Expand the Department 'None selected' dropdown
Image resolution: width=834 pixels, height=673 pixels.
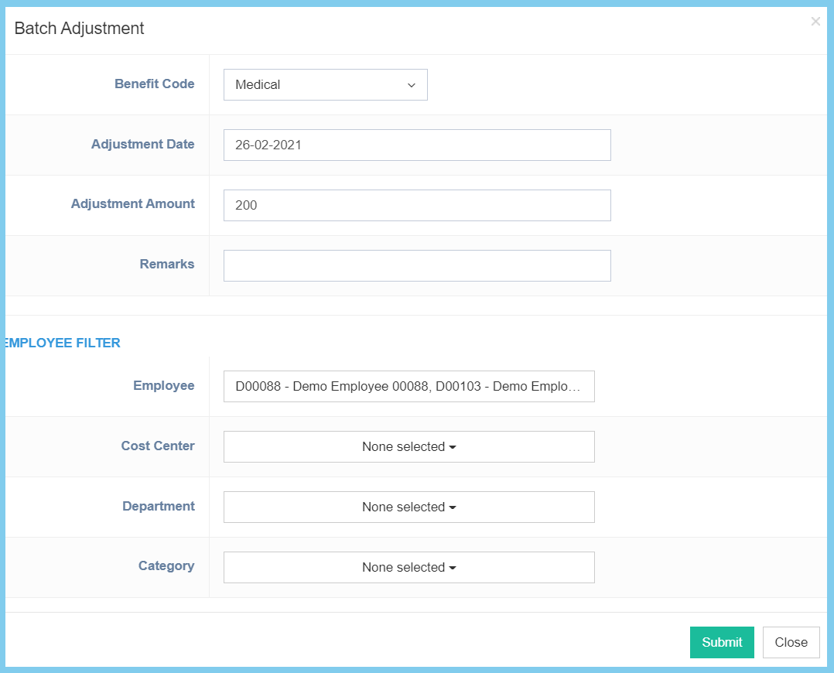pyautogui.click(x=408, y=507)
